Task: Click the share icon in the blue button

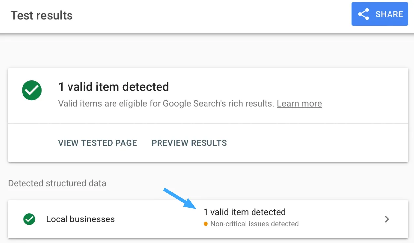Action: [x=363, y=14]
